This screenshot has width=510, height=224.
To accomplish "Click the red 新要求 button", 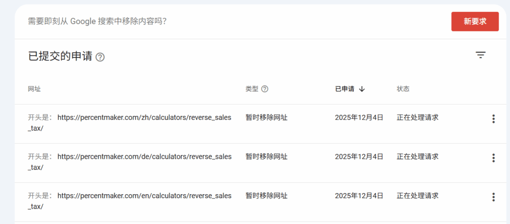I will point(474,21).
